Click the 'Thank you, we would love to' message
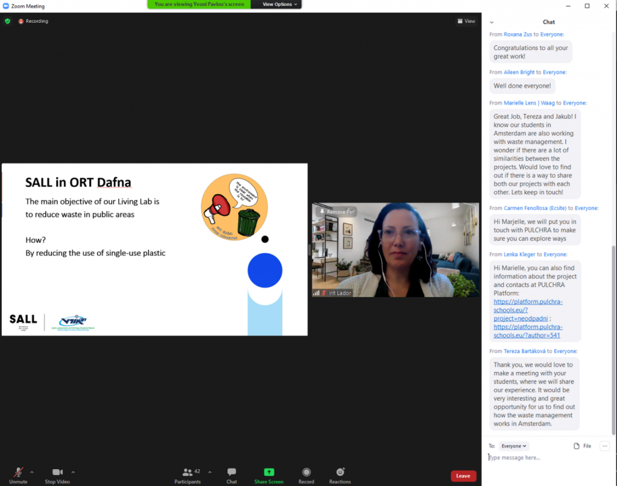This screenshot has height=486, width=617. [534, 394]
